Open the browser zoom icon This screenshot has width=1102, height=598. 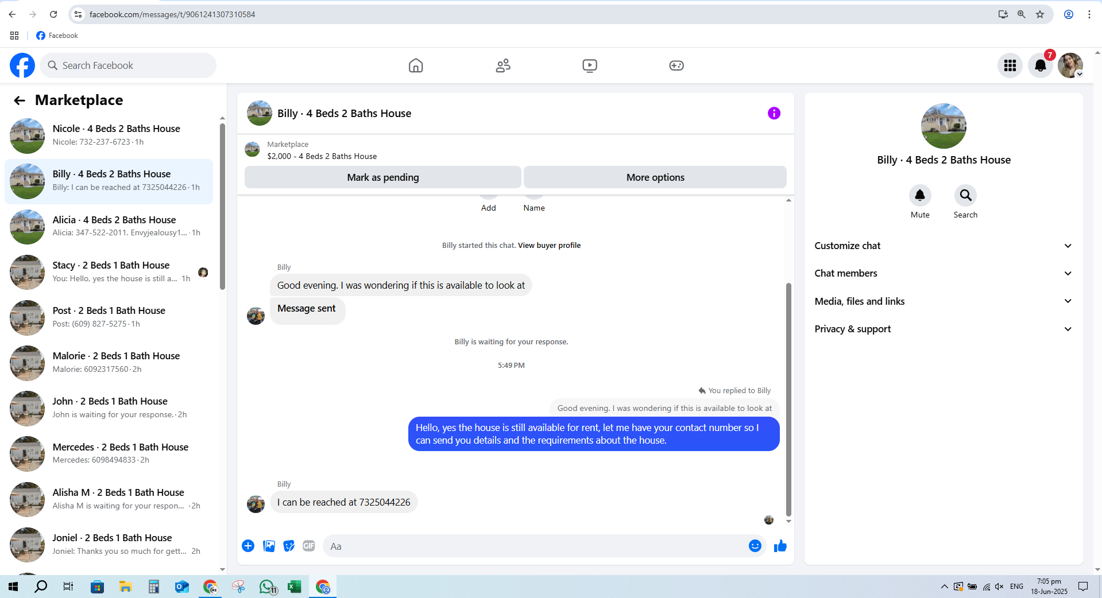tap(1022, 14)
